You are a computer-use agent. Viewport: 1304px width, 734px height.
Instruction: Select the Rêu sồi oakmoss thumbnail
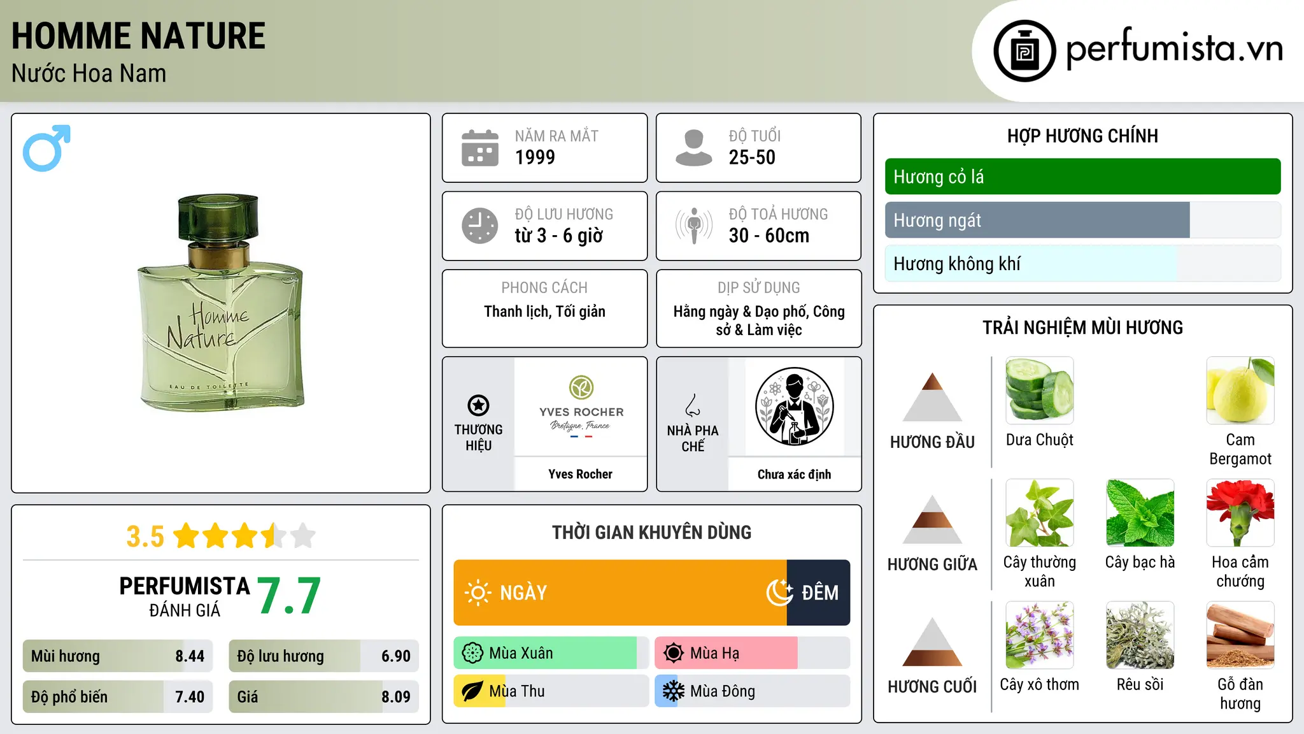pos(1140,635)
